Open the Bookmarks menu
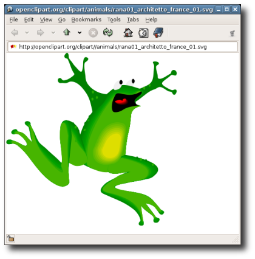Image resolution: width=255 pixels, height=259 pixels. (86, 19)
